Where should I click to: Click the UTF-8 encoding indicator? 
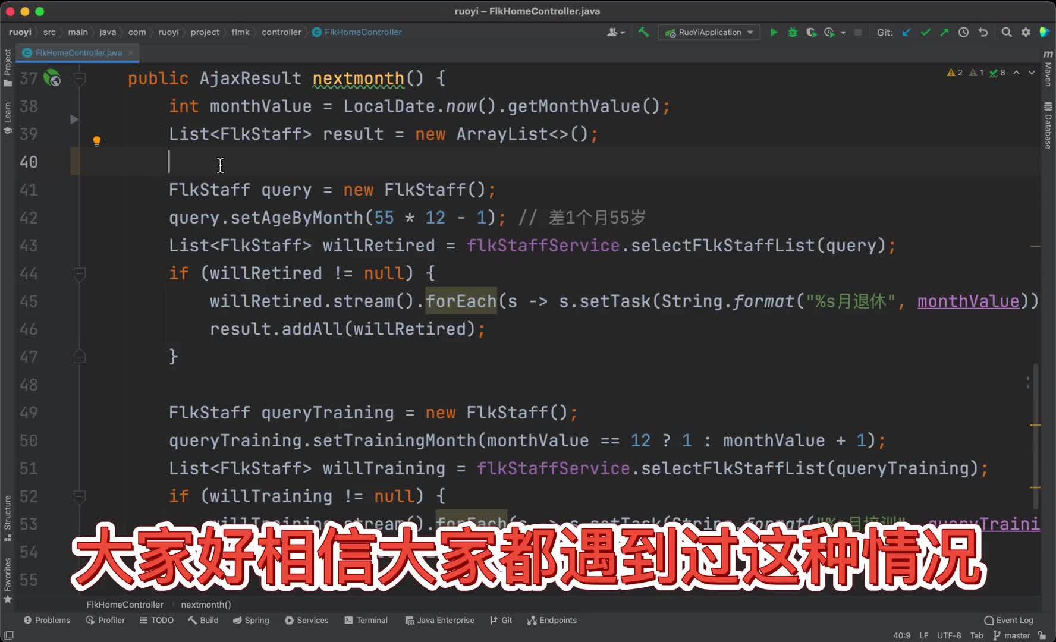pyautogui.click(x=949, y=635)
